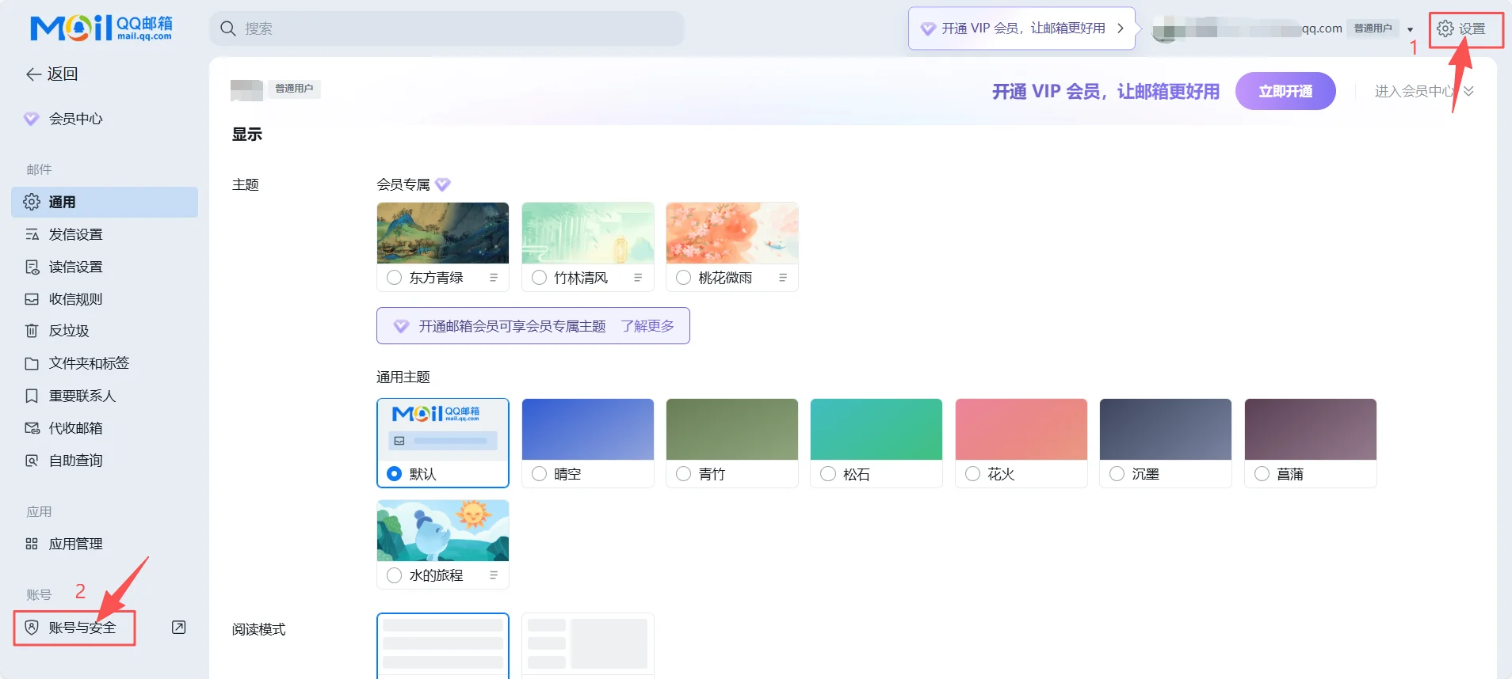This screenshot has width=1512, height=679.
Task: Click the inbox rules icon
Action: click(x=32, y=299)
